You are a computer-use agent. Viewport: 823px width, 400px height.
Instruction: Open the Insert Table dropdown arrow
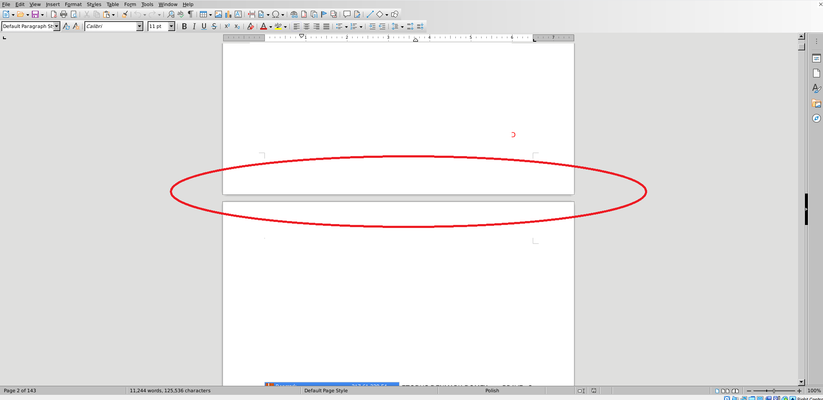[210, 15]
